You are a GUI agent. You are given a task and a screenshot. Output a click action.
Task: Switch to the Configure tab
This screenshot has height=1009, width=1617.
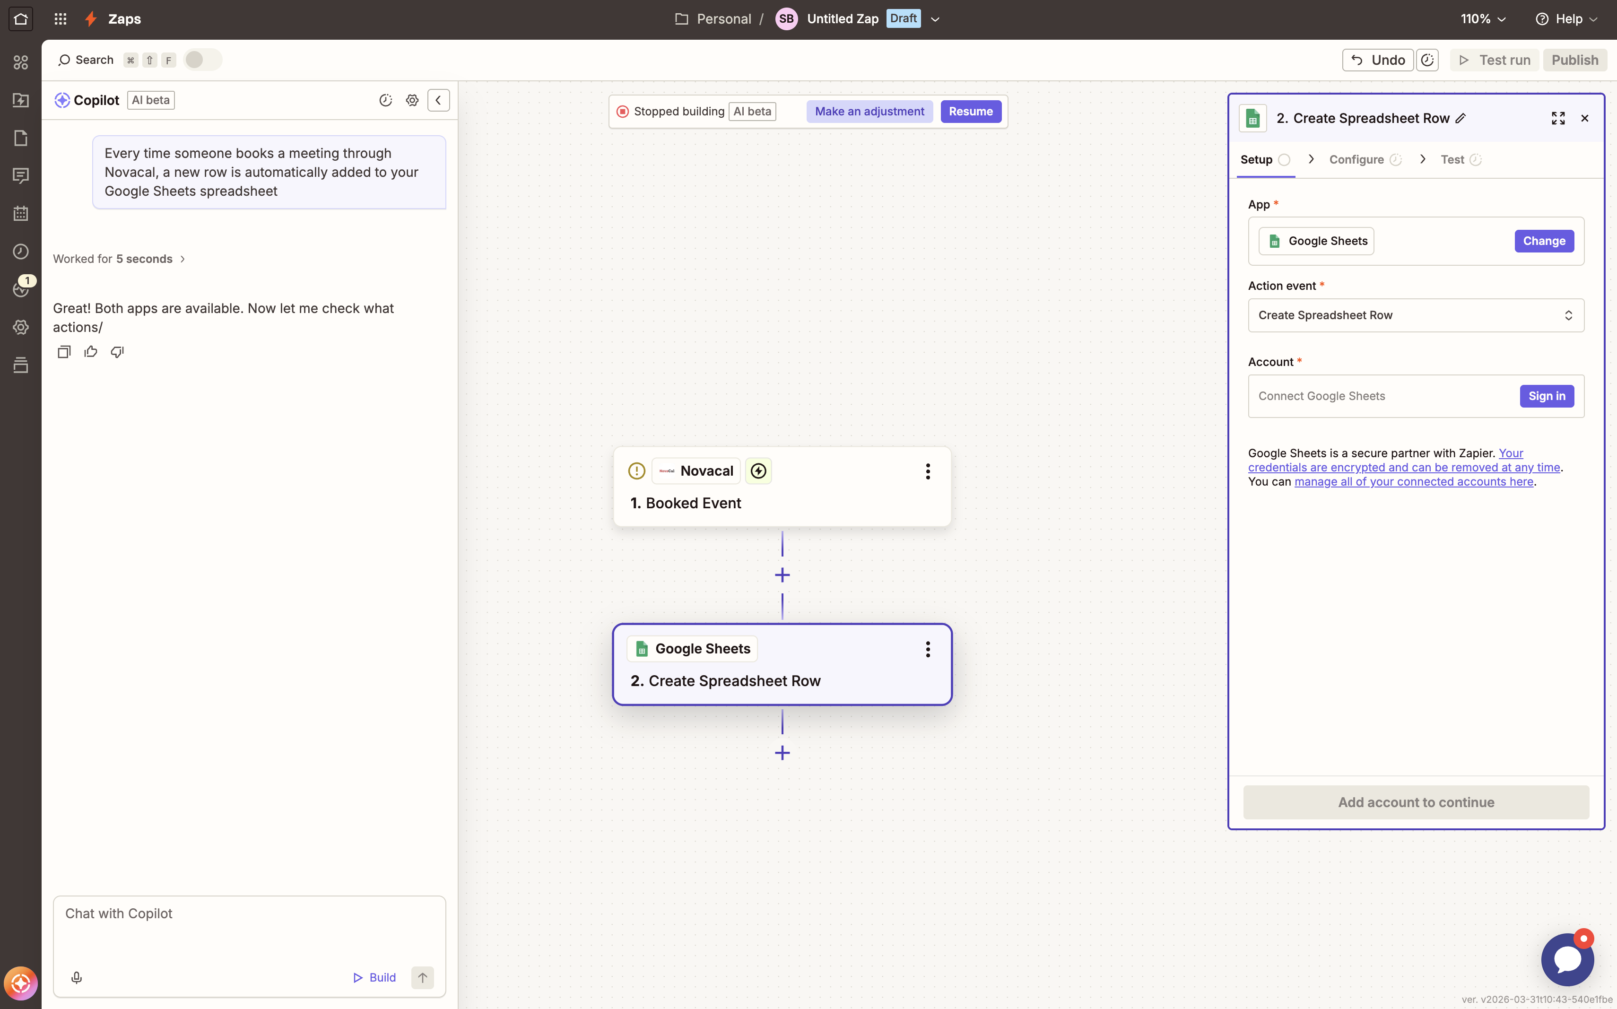pyautogui.click(x=1357, y=159)
